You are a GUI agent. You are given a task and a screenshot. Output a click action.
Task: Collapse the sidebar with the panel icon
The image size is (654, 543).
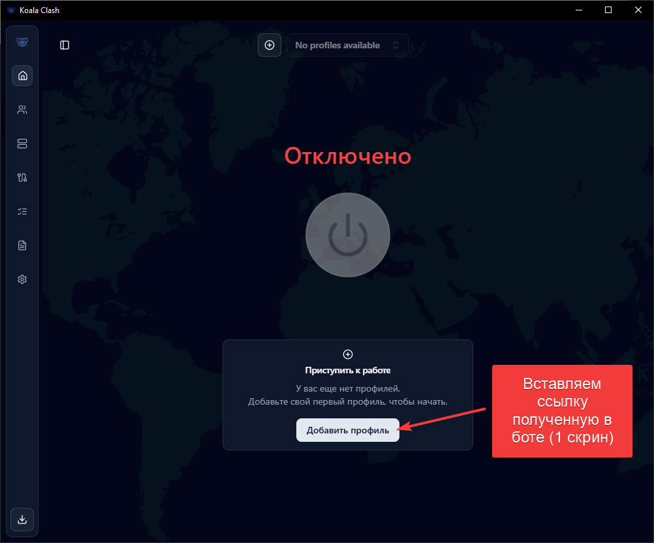[64, 44]
